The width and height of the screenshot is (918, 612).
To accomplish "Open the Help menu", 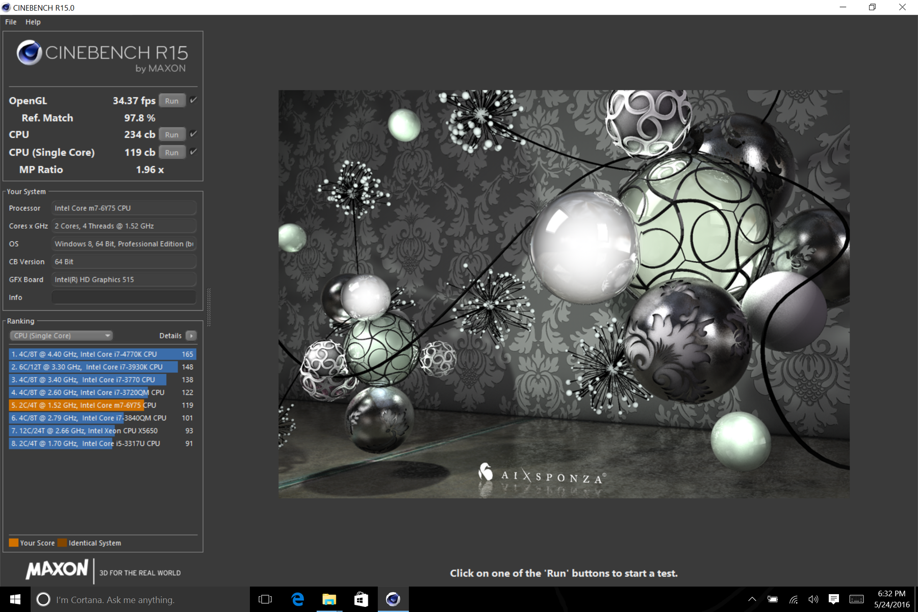I will click(33, 22).
